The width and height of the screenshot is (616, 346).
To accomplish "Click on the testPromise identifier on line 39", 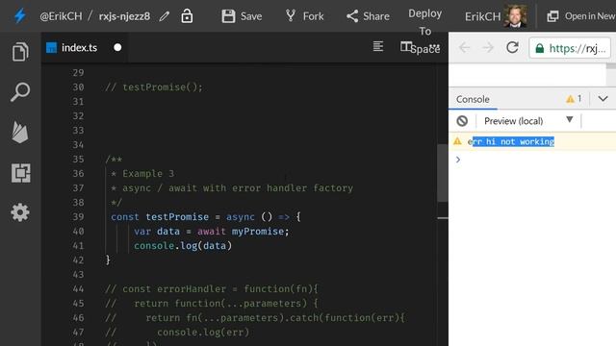I will [177, 217].
